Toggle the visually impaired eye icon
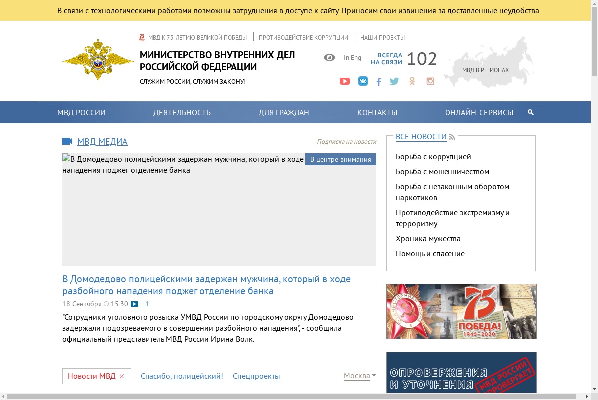598x400 pixels. (x=329, y=57)
